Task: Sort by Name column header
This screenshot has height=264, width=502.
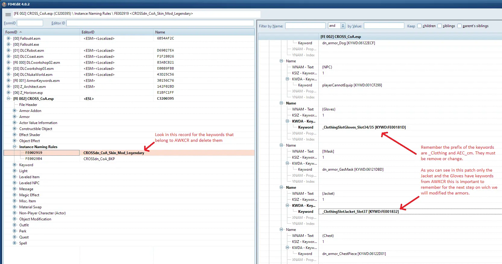Action: coord(204,32)
